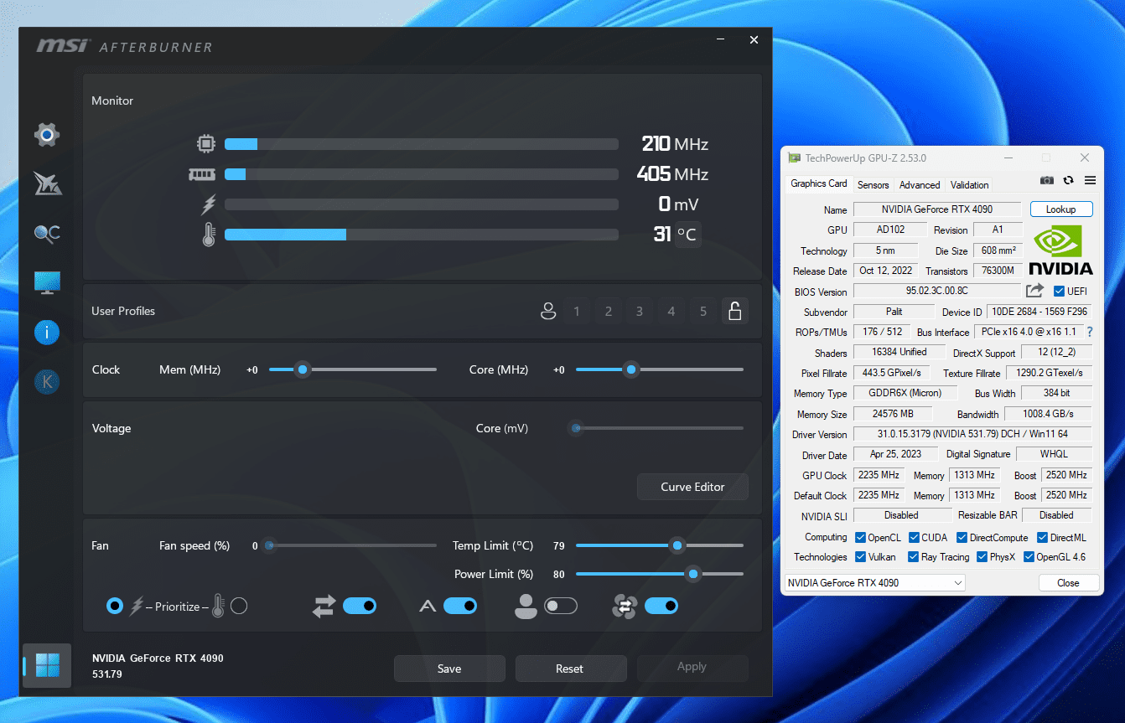Viewport: 1125px width, 723px height.
Task: Select user profile slot 1
Action: (x=577, y=312)
